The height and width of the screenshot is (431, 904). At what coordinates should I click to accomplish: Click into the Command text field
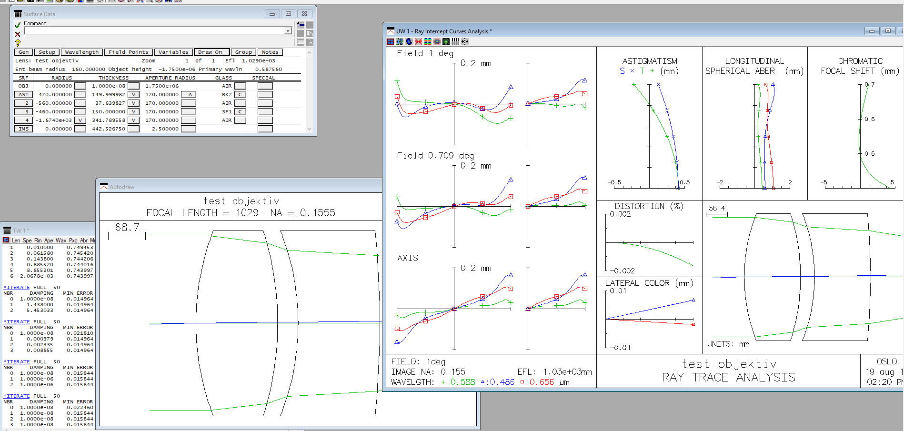pos(153,31)
